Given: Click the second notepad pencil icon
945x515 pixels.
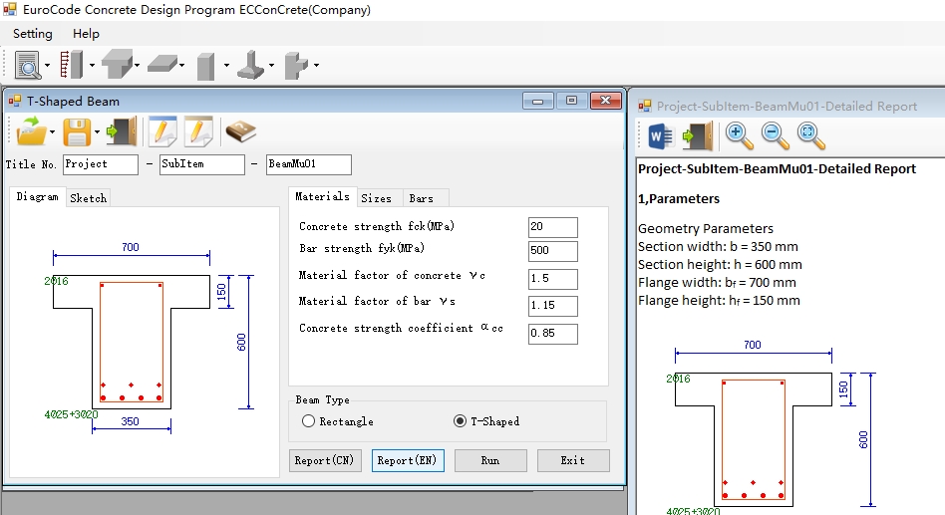Looking at the screenshot, I should [198, 131].
